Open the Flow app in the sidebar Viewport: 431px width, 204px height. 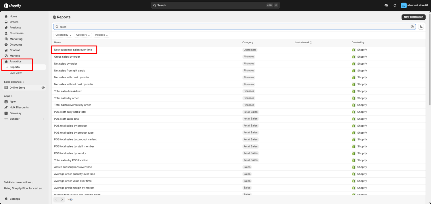tap(13, 102)
